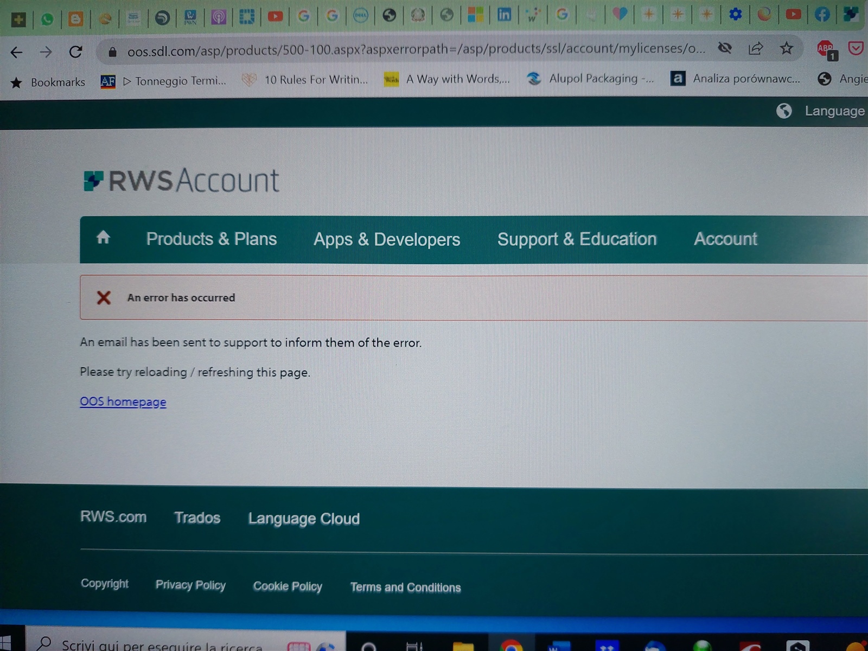Click the RWS Account logo
Viewport: 868px width, 651px height.
tap(181, 181)
